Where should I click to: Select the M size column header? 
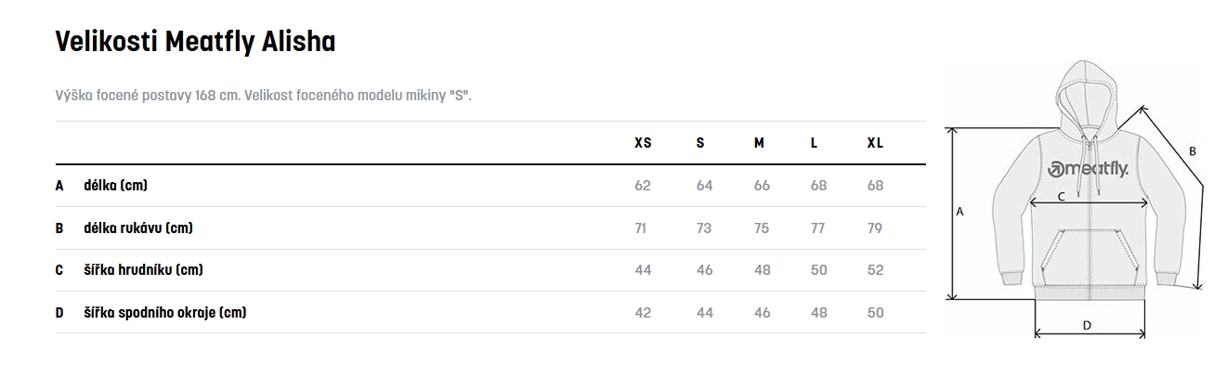pos(759,143)
